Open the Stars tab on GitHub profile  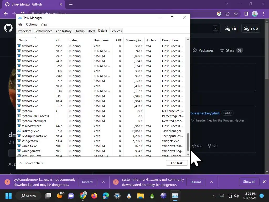[x=231, y=50]
